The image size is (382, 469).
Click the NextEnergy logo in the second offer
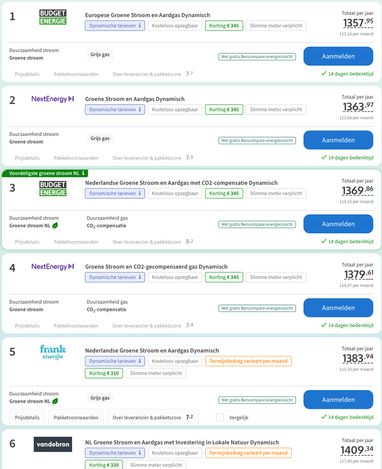53,98
